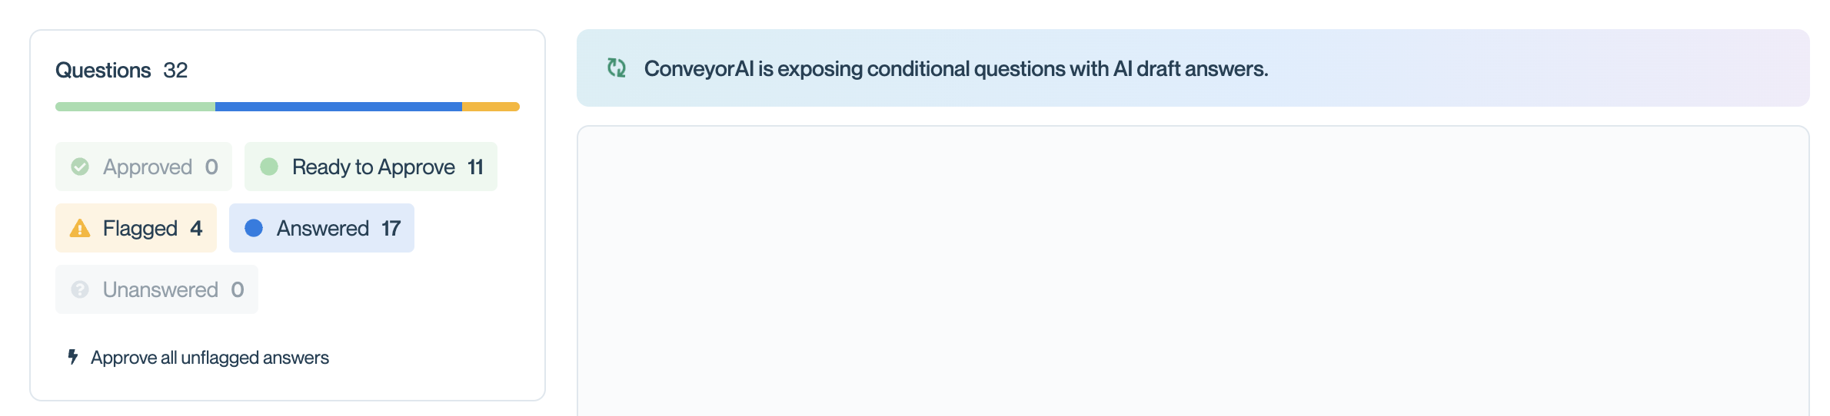Click the green progress bar segment
The image size is (1830, 416).
[135, 107]
